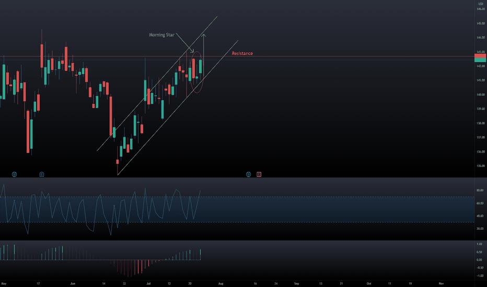
Task: Click the 135.00 price axis label
Action: coord(481,166)
